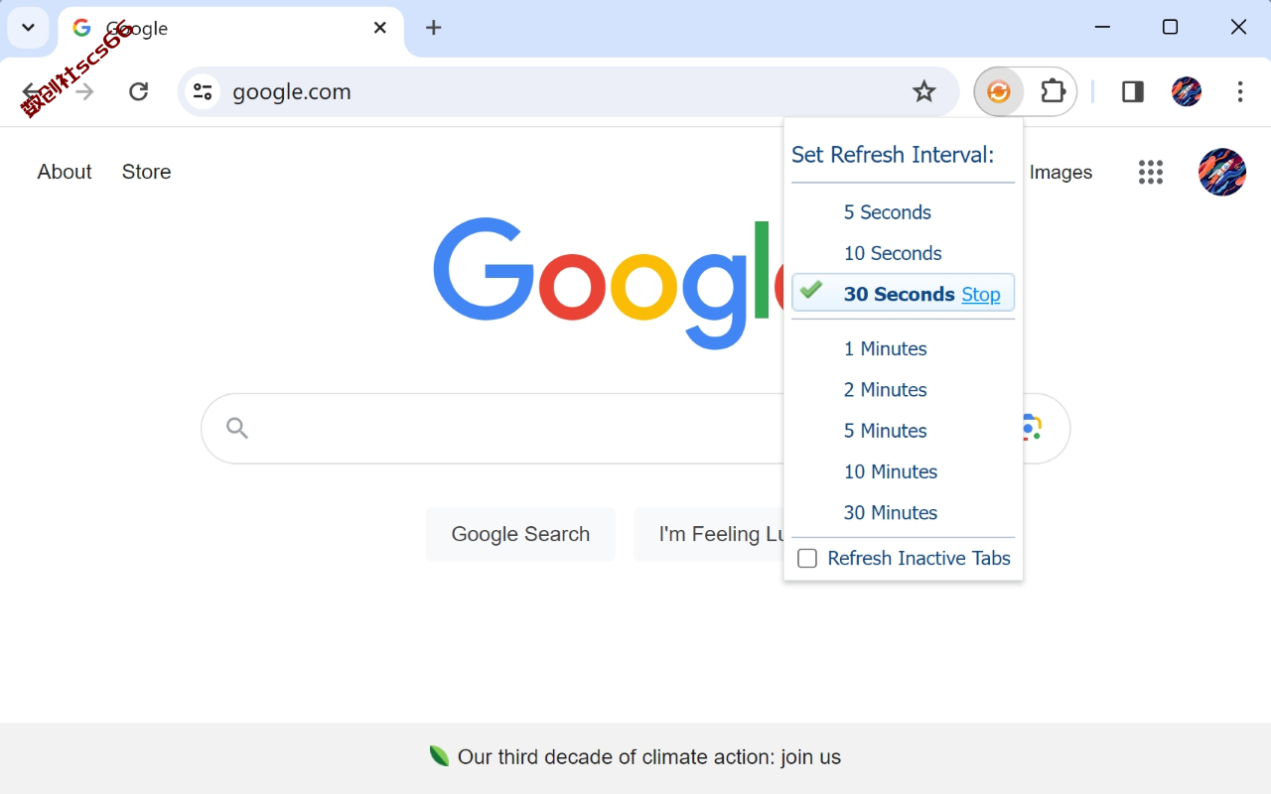Screen dimensions: 1271x794
Task: Open the side panel icon
Action: tap(1133, 92)
